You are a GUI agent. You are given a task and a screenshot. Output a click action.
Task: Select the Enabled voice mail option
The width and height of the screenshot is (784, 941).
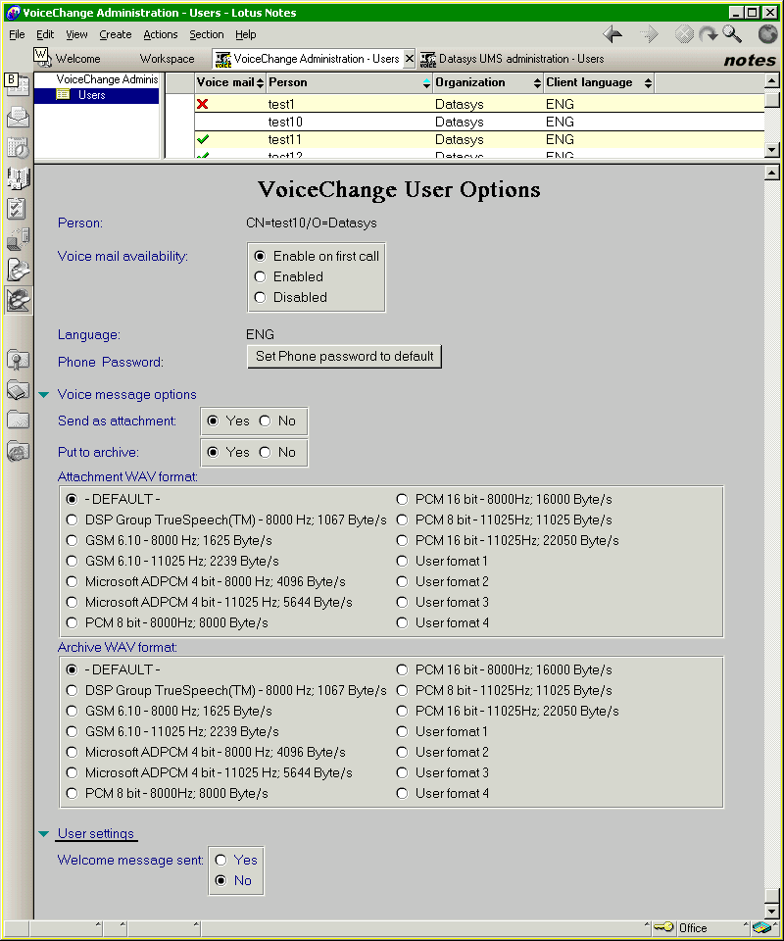(260, 276)
